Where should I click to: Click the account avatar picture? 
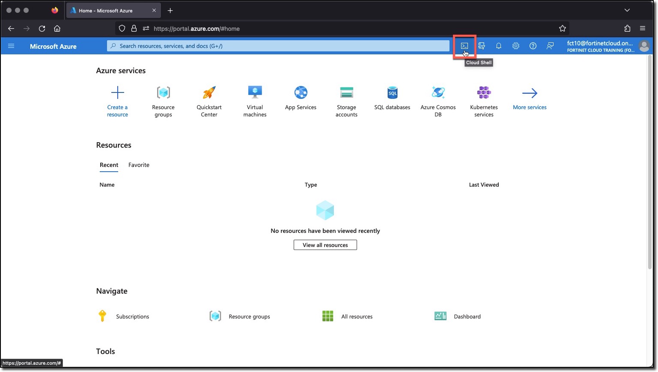click(644, 46)
